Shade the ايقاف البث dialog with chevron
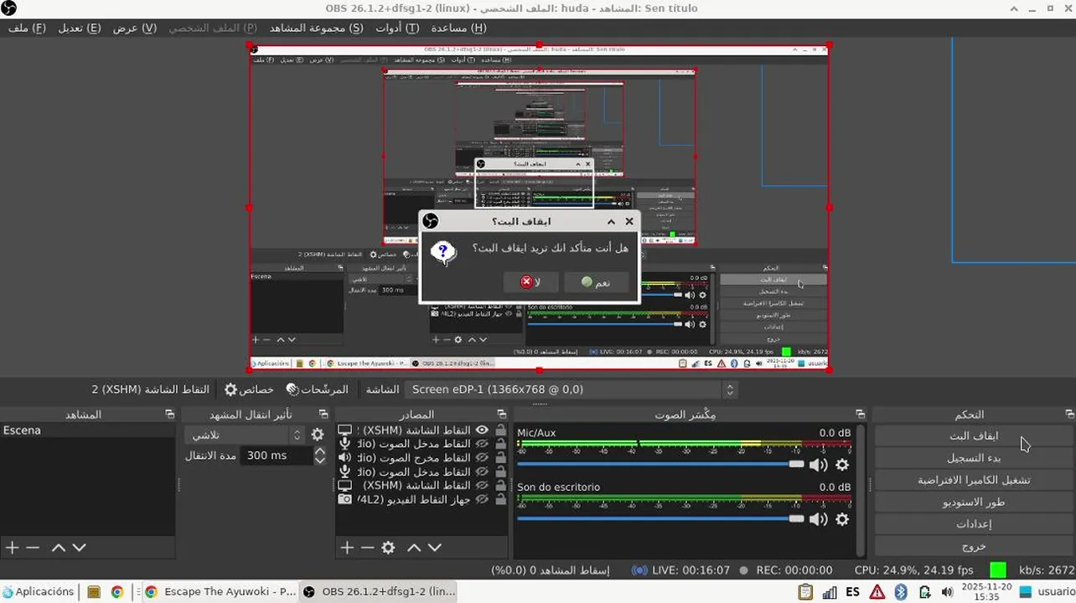 (x=611, y=221)
